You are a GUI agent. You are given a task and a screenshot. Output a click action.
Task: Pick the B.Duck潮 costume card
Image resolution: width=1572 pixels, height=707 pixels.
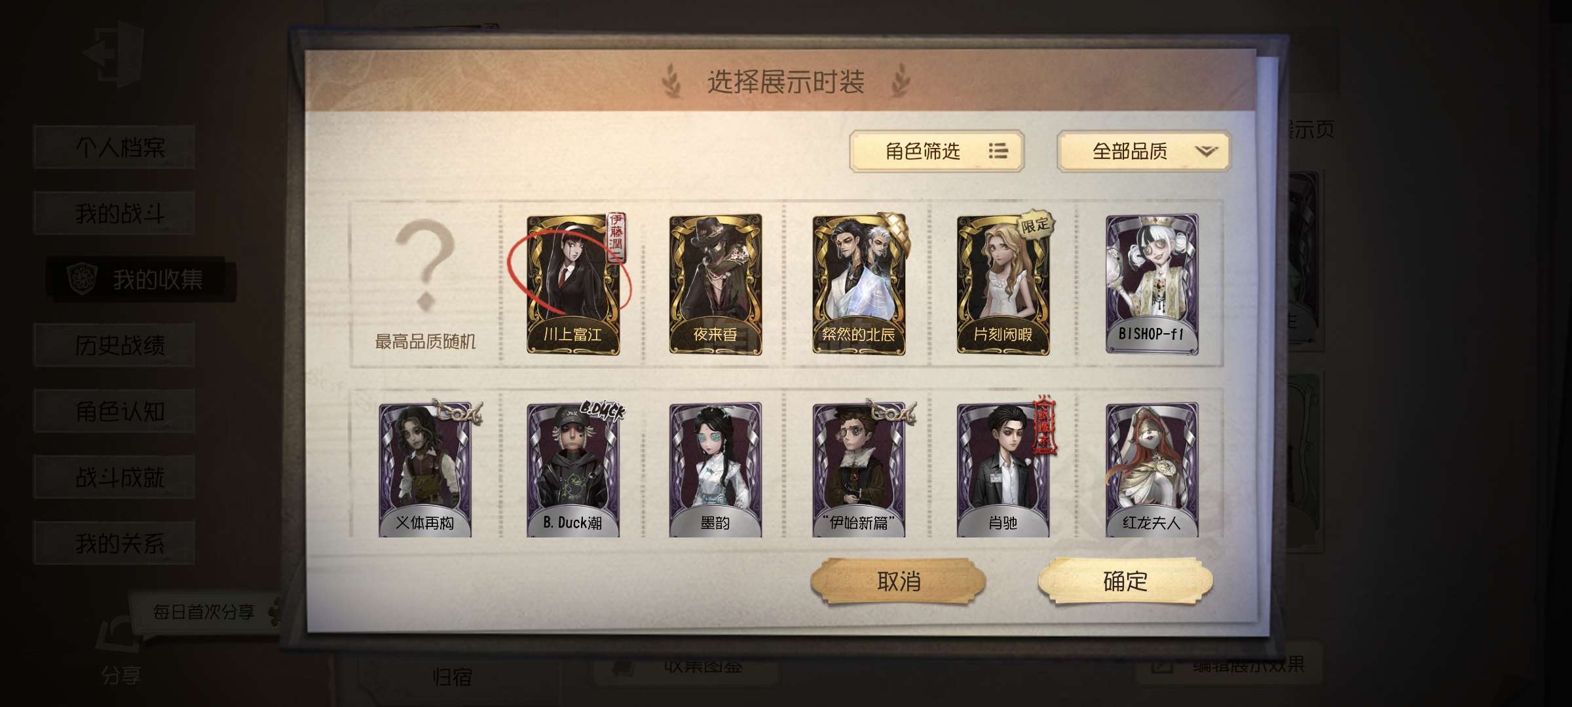pos(573,470)
